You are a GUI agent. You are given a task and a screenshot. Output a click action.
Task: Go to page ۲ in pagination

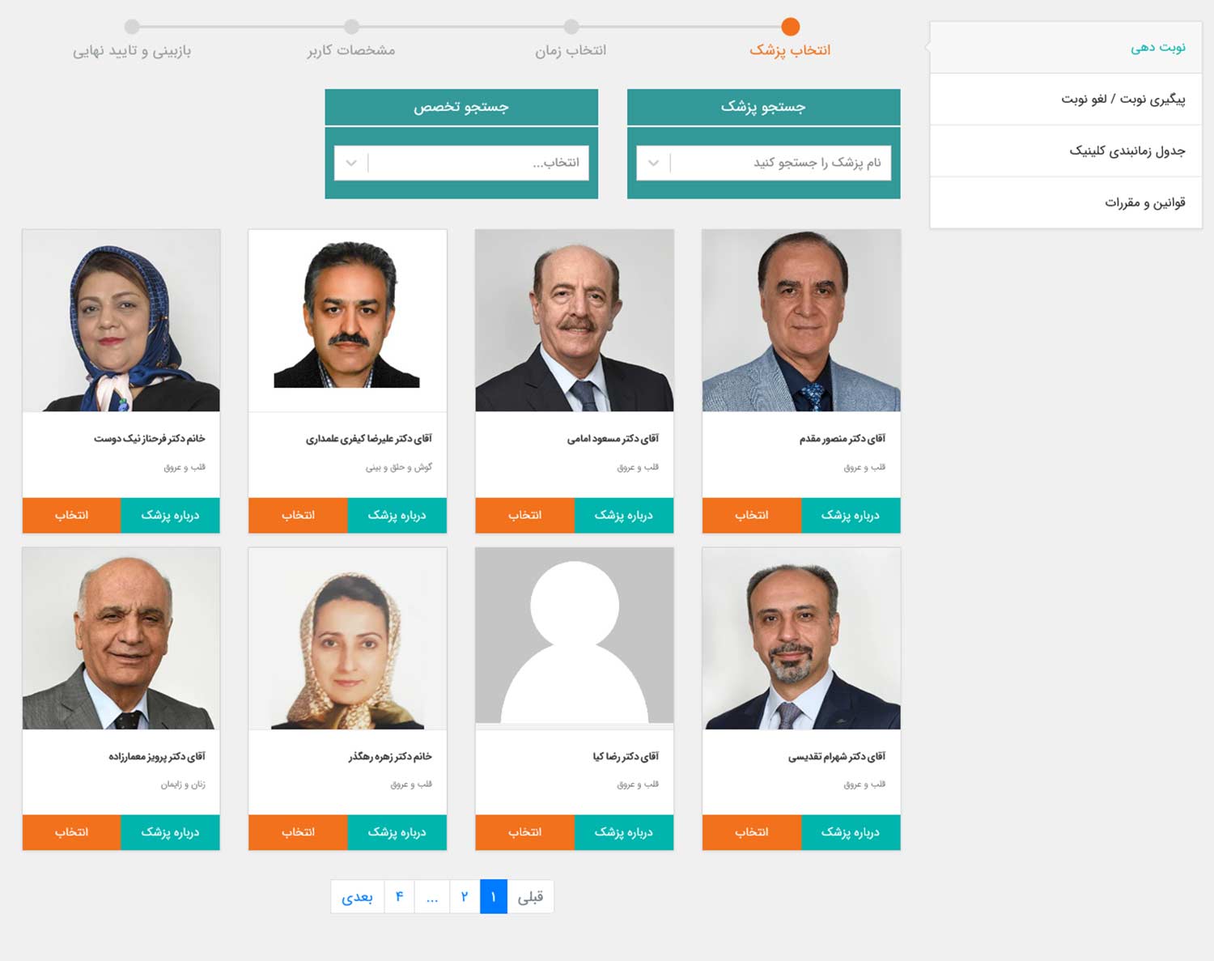465,896
